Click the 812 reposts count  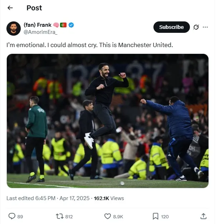(x=69, y=217)
